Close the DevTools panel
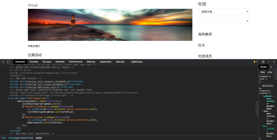 (274, 62)
